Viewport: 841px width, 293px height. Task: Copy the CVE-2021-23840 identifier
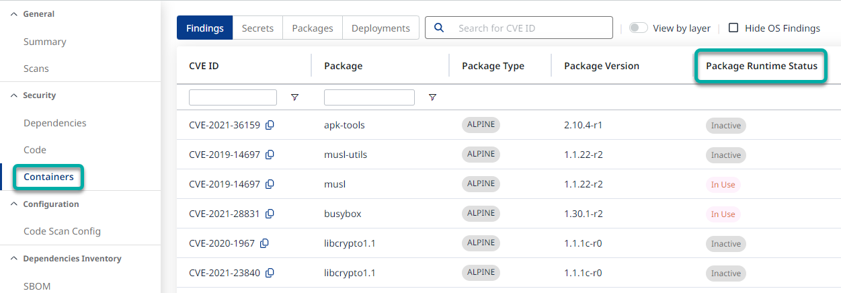[270, 273]
